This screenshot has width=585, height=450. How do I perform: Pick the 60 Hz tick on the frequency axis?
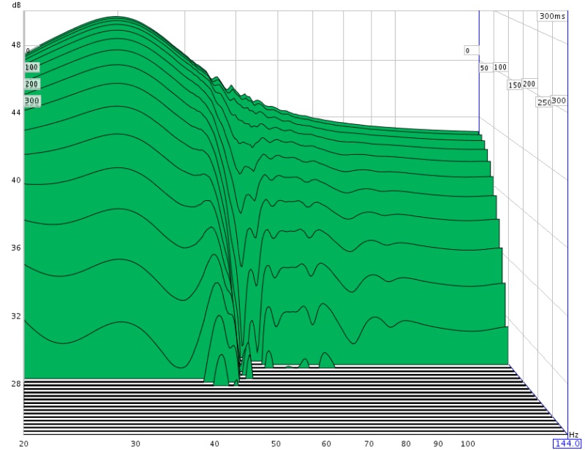click(325, 443)
